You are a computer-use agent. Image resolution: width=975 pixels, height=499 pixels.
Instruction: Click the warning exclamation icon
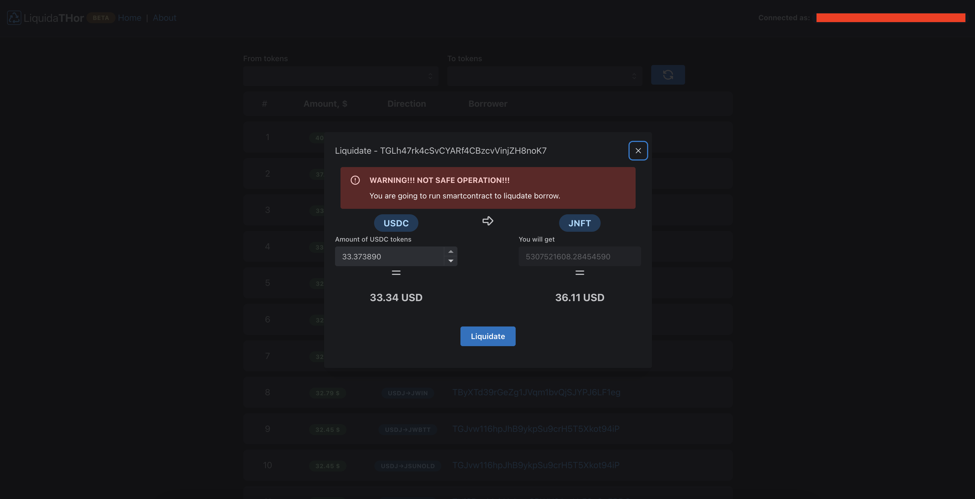(355, 180)
